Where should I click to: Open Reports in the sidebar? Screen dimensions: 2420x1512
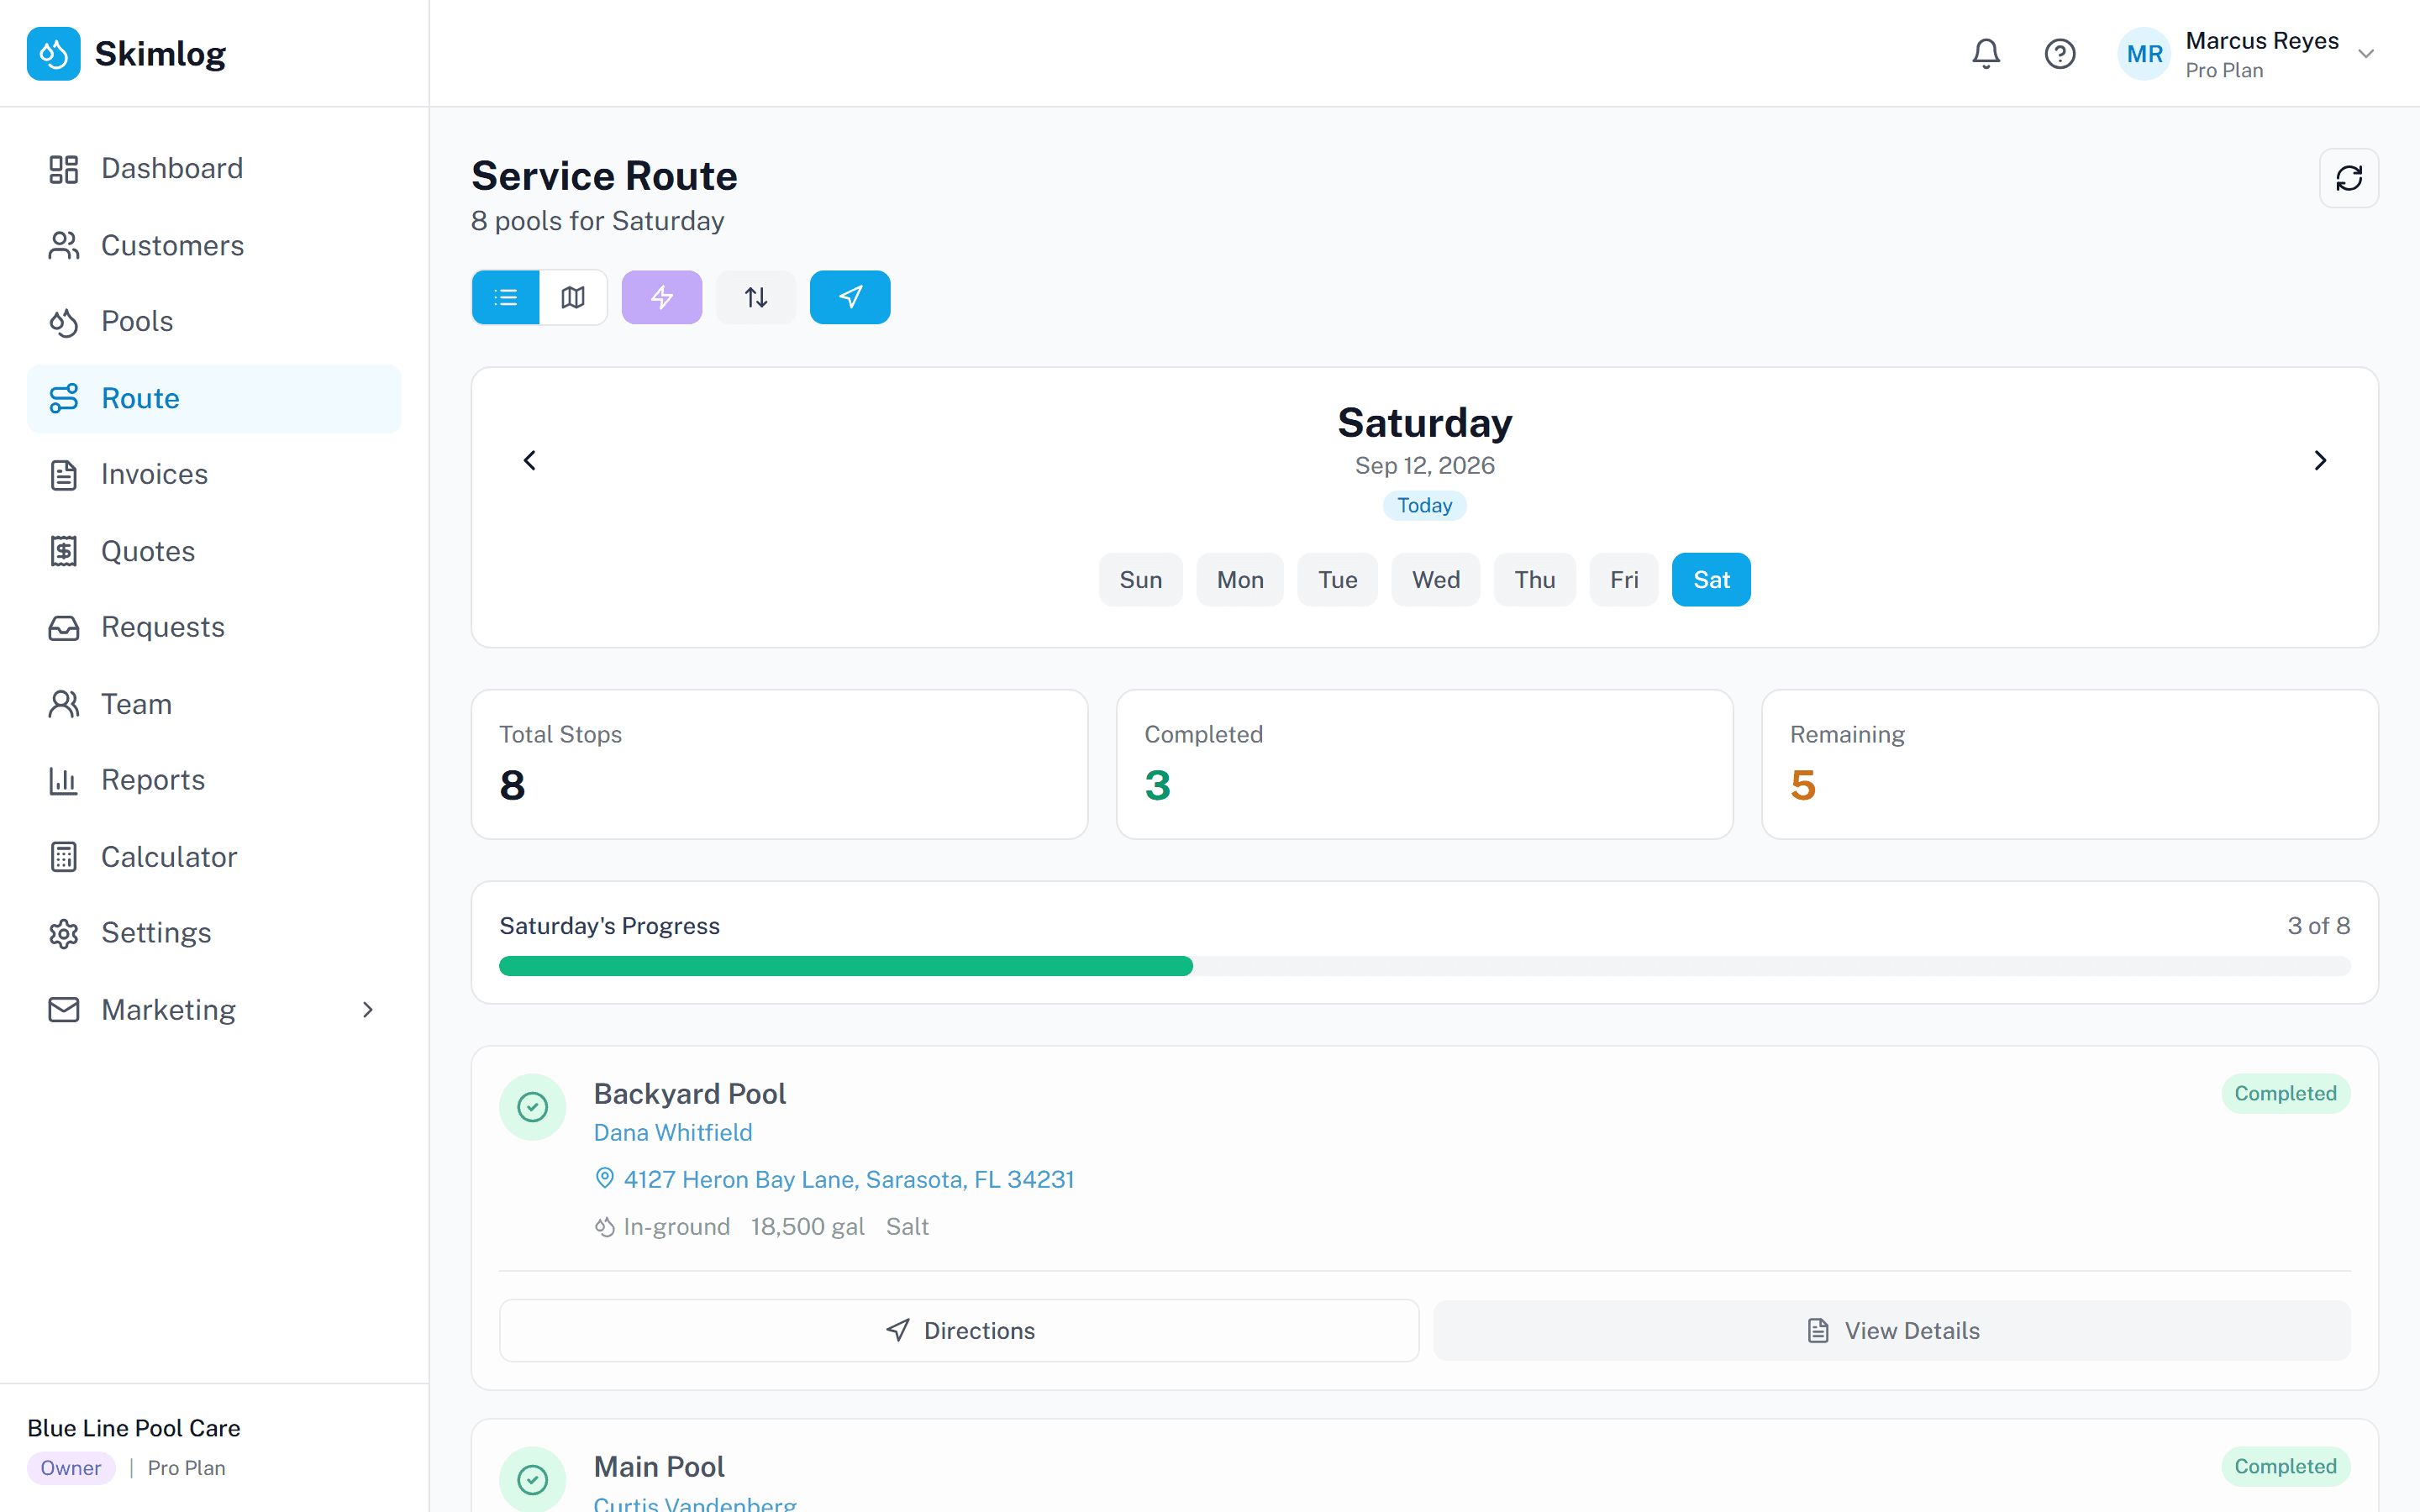[214, 780]
